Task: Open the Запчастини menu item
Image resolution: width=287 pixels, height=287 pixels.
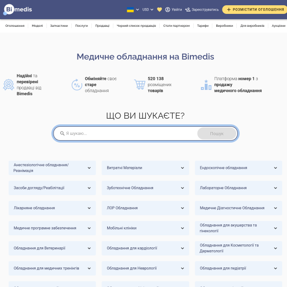Action: click(59, 26)
